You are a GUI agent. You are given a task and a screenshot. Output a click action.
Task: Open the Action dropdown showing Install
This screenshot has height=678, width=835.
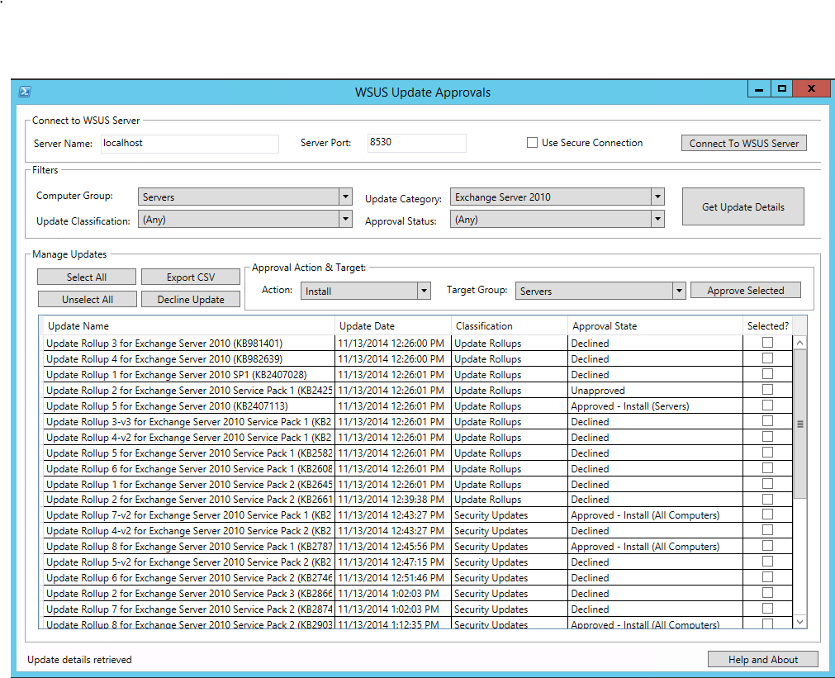(x=366, y=291)
